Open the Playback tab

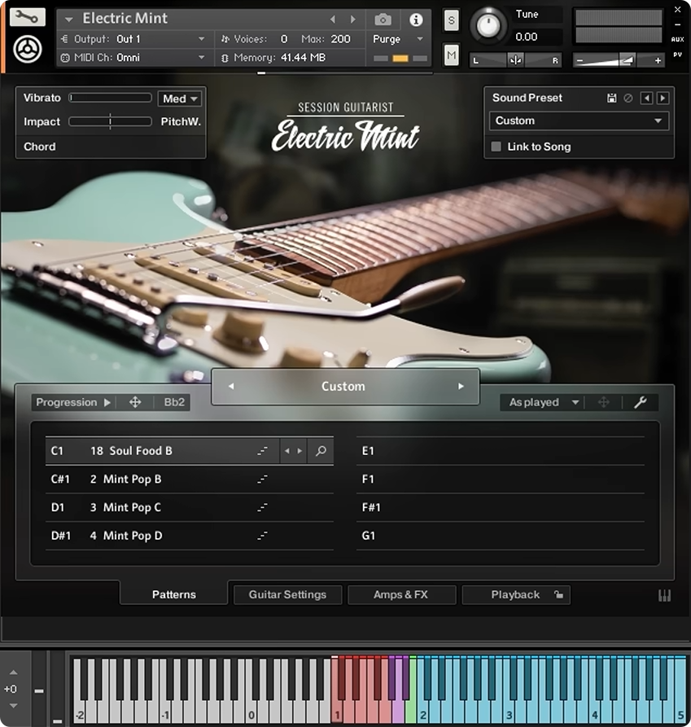pyautogui.click(x=515, y=594)
